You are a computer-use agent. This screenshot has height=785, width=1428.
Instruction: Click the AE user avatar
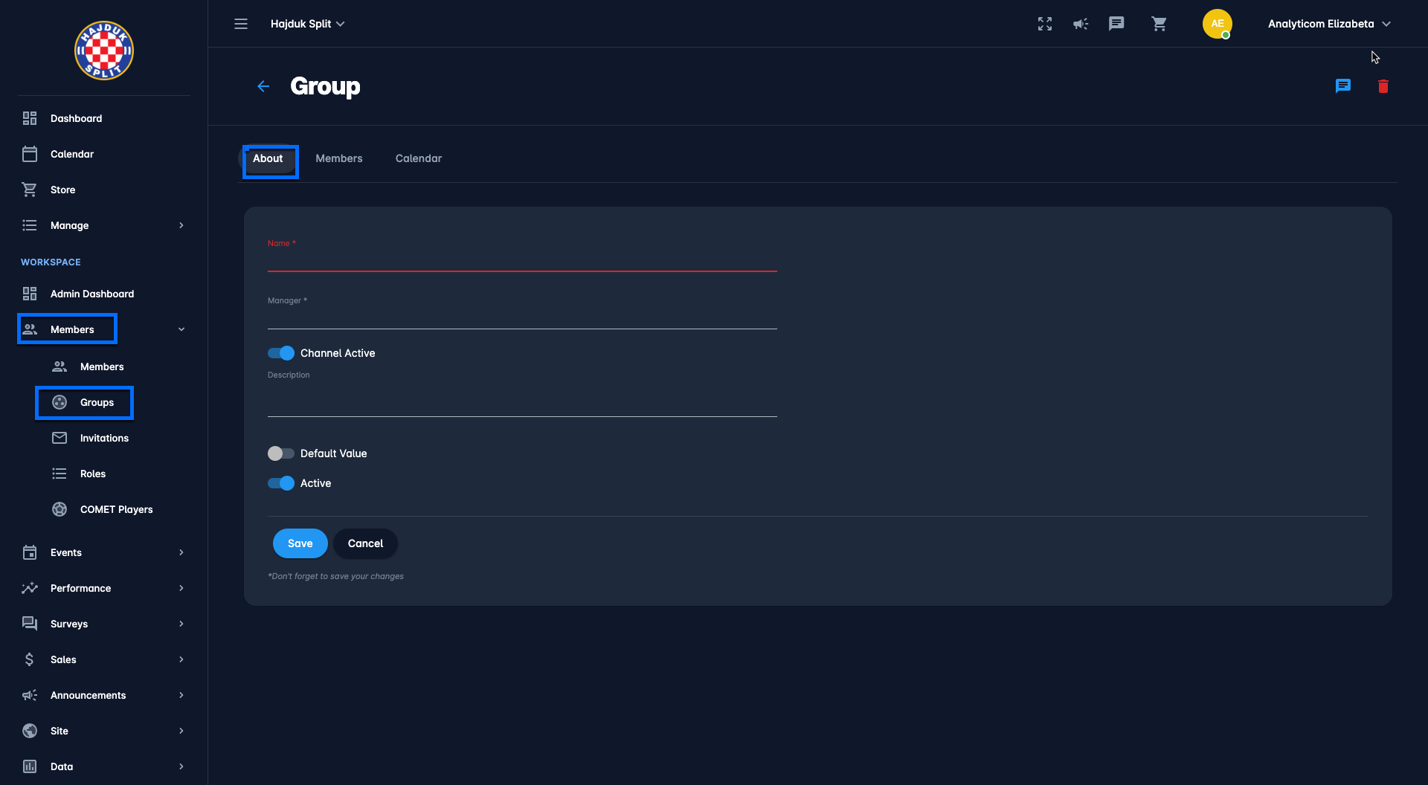(x=1217, y=24)
